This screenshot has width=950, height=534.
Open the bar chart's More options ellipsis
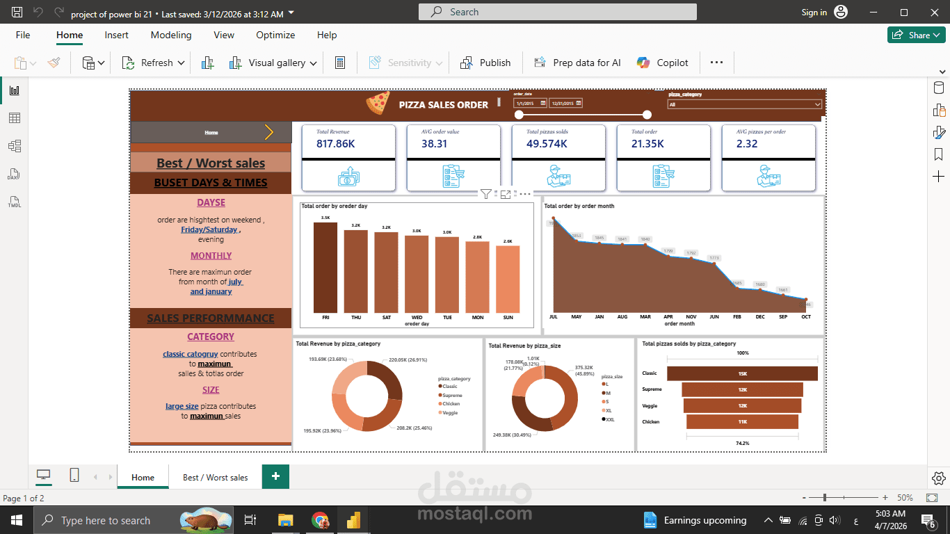click(524, 195)
